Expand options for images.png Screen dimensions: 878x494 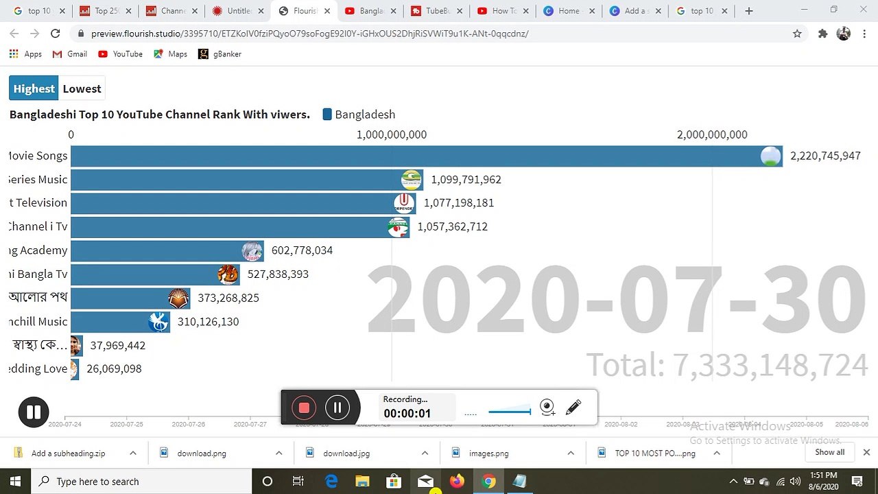pyautogui.click(x=571, y=453)
